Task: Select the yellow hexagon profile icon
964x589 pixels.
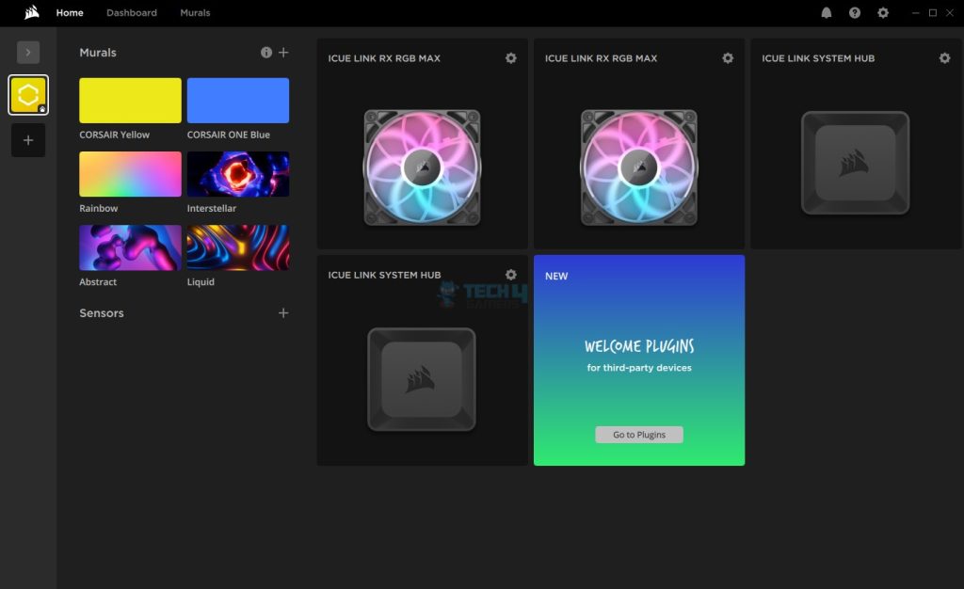Action: point(28,95)
